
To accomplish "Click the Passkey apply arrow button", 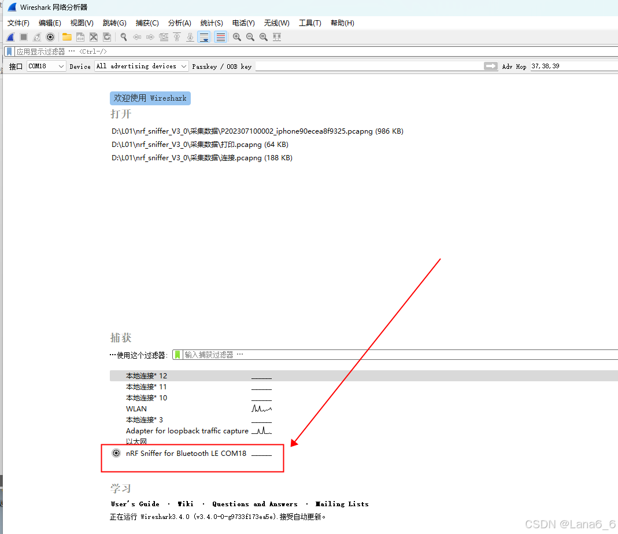I will (x=491, y=67).
